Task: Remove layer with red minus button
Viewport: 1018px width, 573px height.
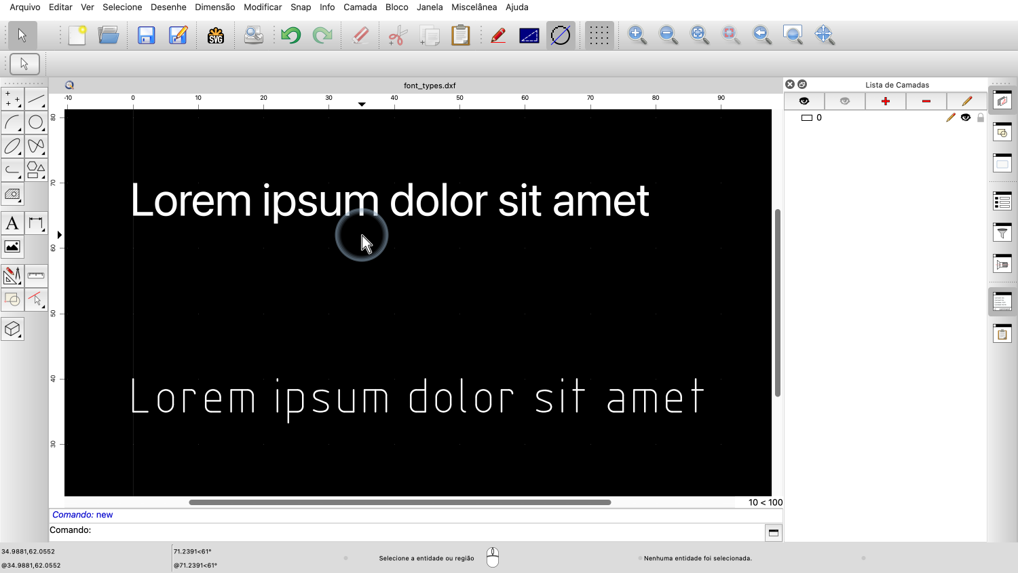Action: click(x=926, y=101)
